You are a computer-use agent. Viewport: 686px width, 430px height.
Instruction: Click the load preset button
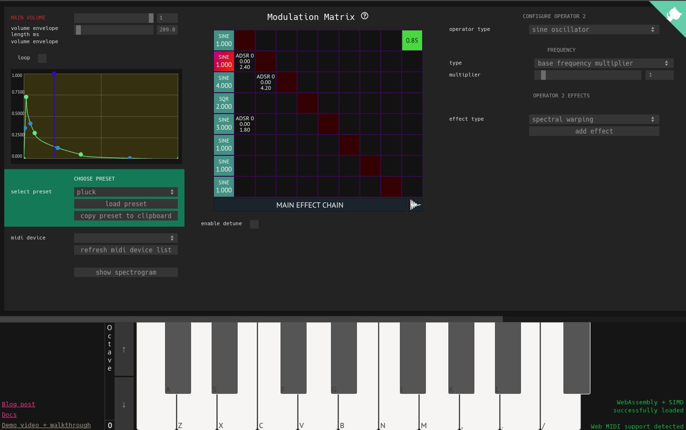(126, 204)
